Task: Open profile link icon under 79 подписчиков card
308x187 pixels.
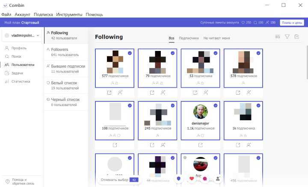Action: [152, 92]
